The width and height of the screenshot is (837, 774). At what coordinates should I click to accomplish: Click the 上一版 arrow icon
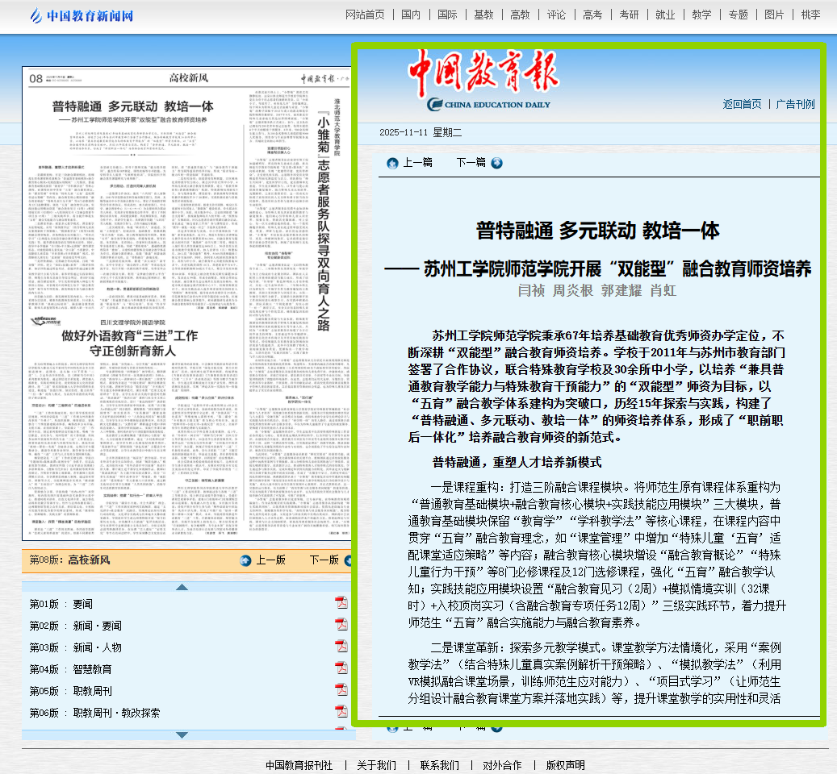pos(245,560)
